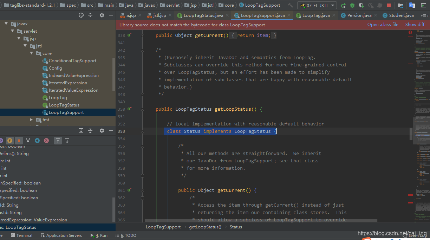This screenshot has height=240, width=430.
Task: Click the Show diff link
Action: (415, 25)
